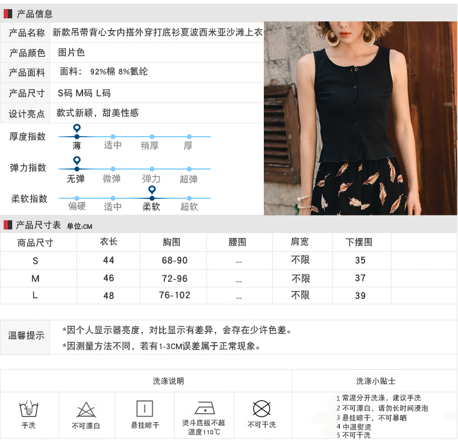Click tip 2 不可漂白，请勿长时间浸泡
Image resolution: width=458 pixels, height=443 pixels.
click(x=382, y=408)
